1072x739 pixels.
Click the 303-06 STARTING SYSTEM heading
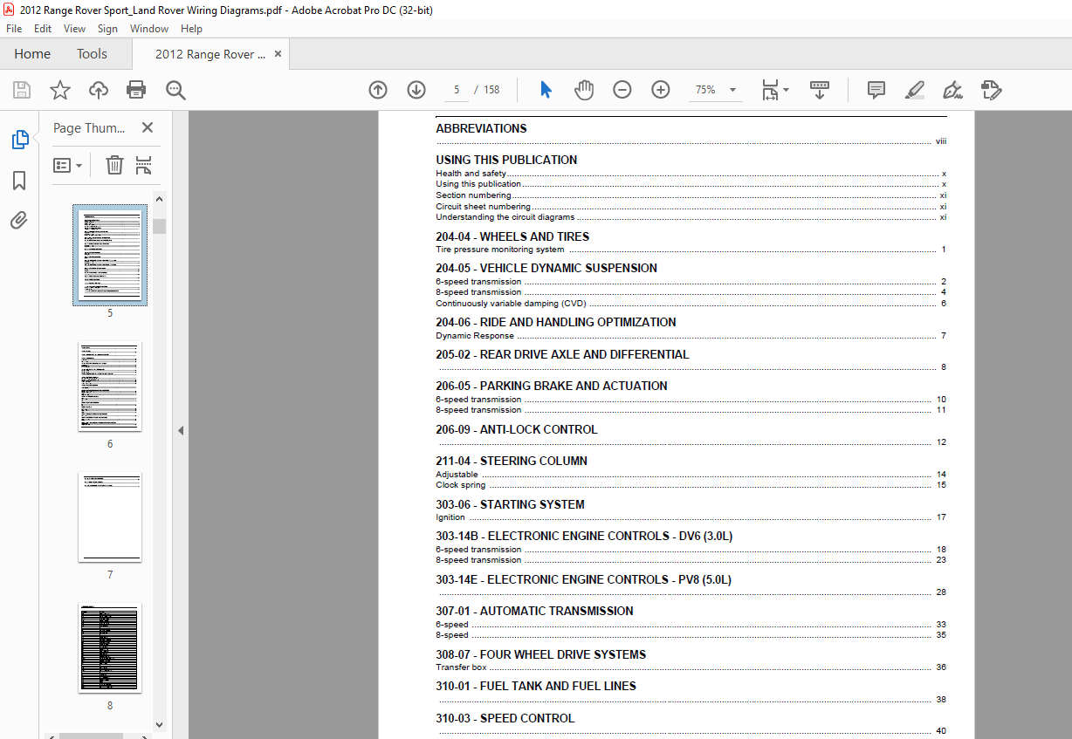[x=511, y=504]
